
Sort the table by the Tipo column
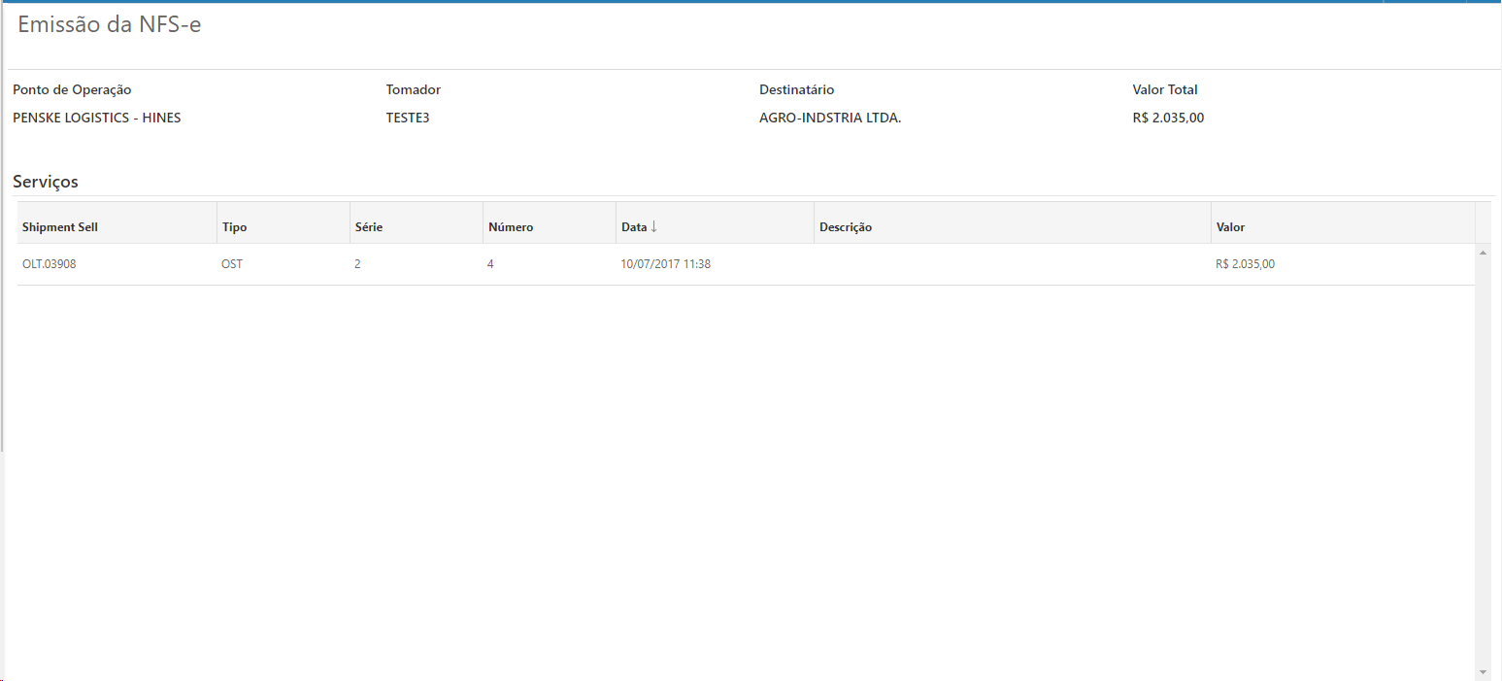[235, 227]
